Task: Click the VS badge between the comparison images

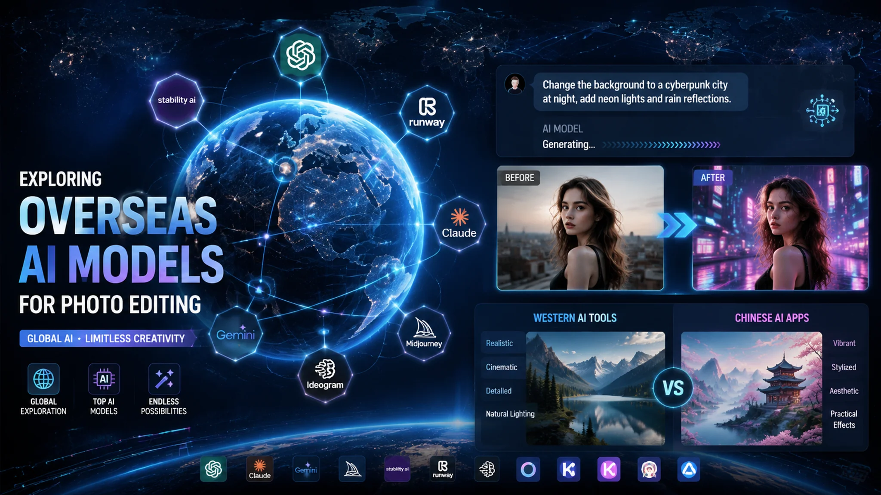Action: pyautogui.click(x=673, y=388)
